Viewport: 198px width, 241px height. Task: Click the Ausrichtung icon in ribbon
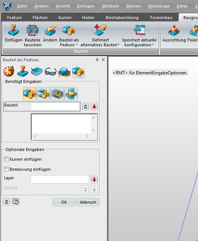pyautogui.click(x=174, y=30)
